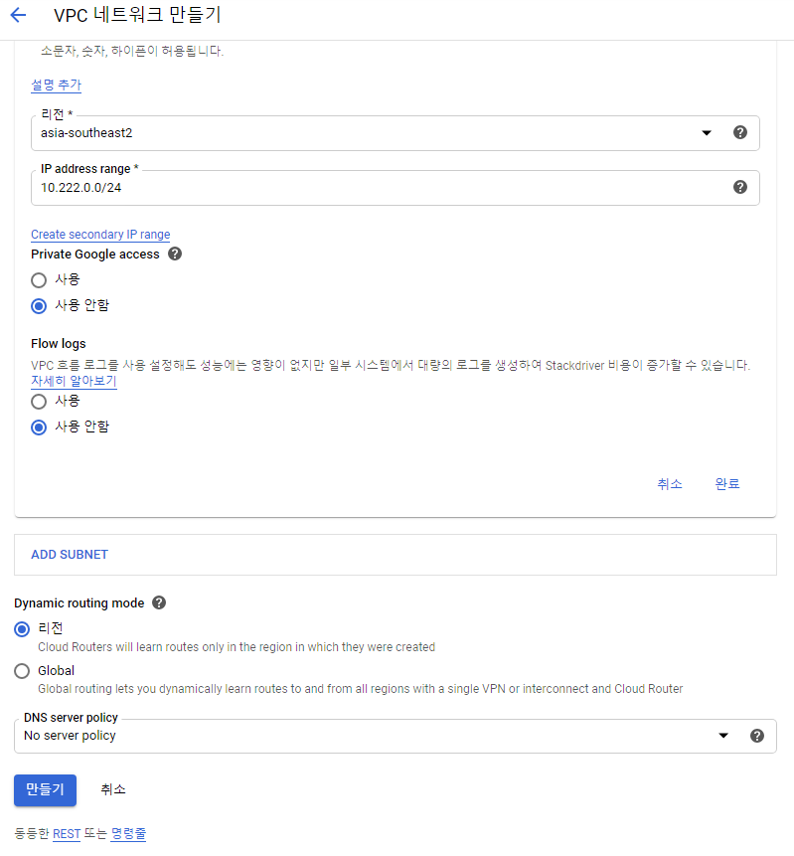The height and width of the screenshot is (856, 794).
Task: Choose Global dynamic routing mode
Action: 22,671
